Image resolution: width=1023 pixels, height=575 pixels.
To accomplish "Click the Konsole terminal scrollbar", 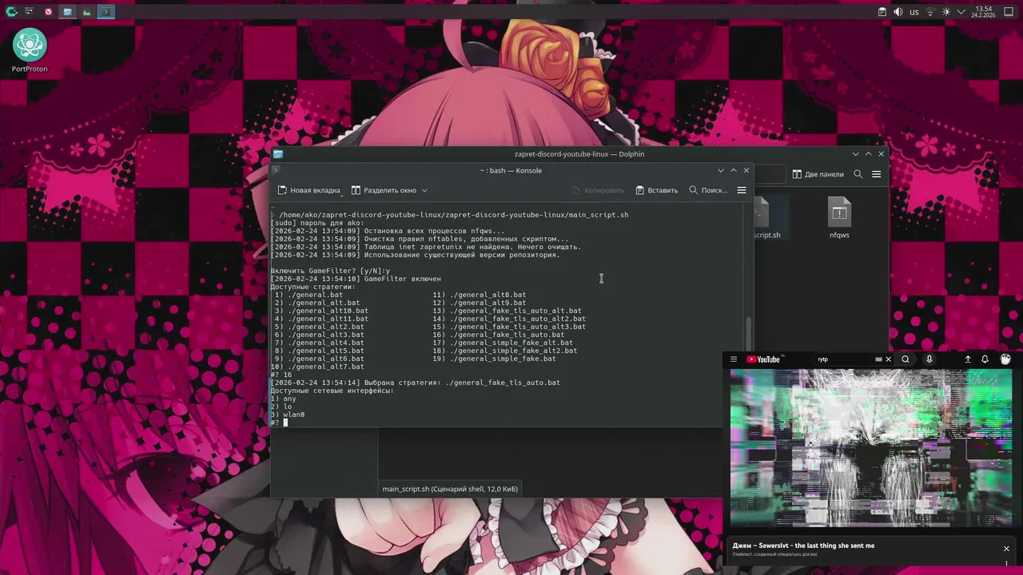I will [749, 335].
